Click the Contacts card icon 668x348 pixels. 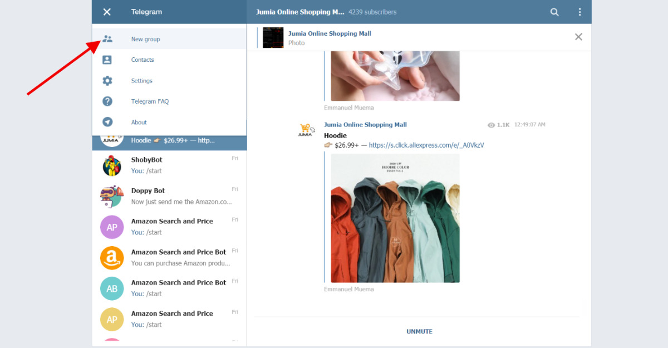click(x=107, y=60)
